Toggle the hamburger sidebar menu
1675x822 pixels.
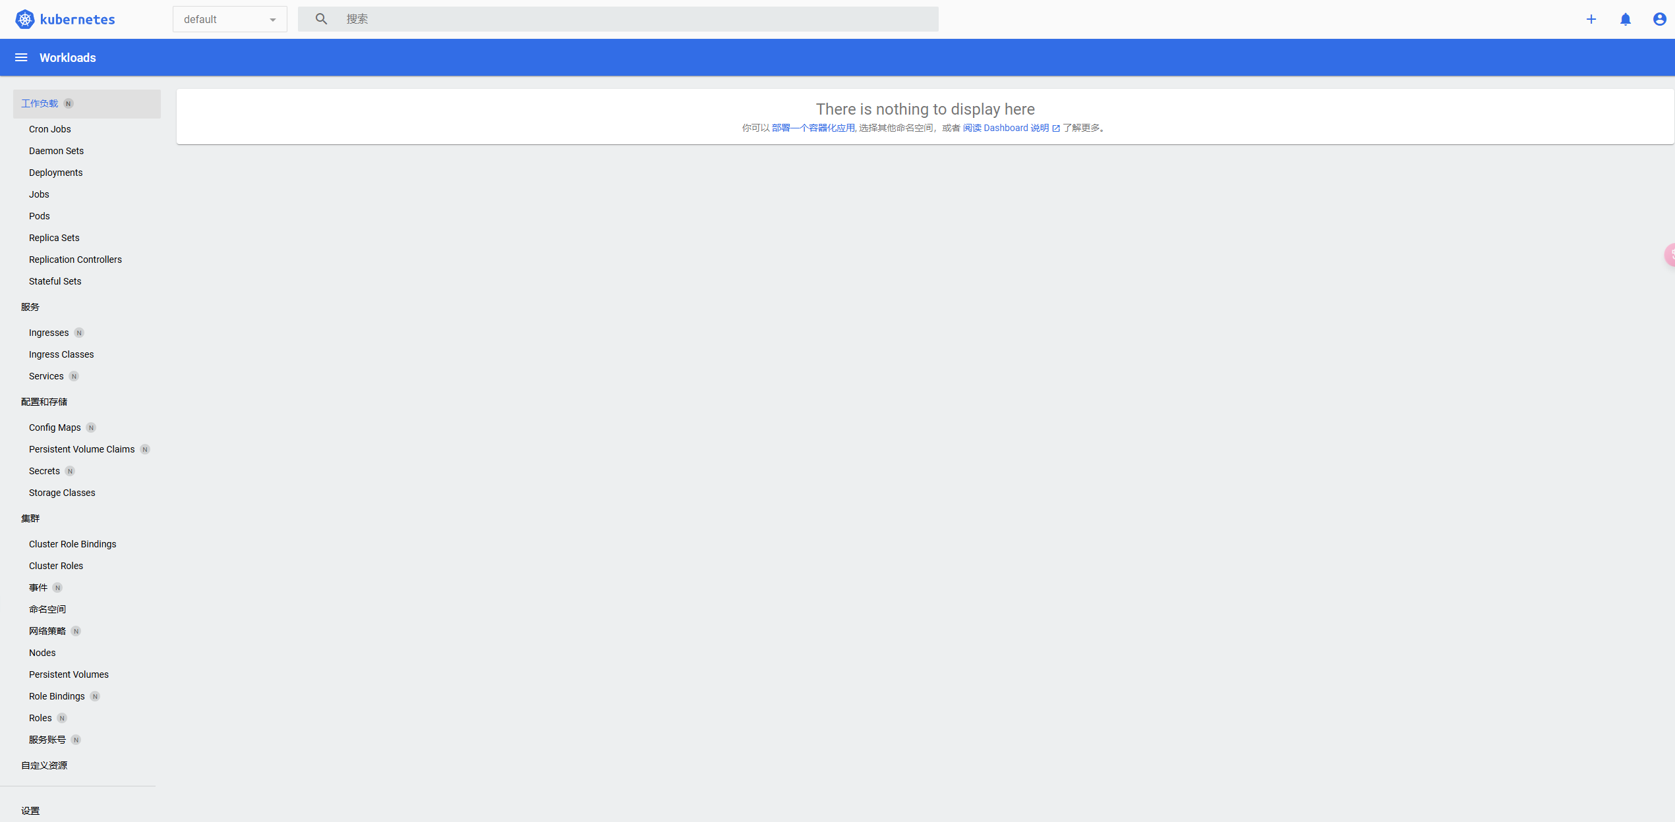click(x=21, y=57)
